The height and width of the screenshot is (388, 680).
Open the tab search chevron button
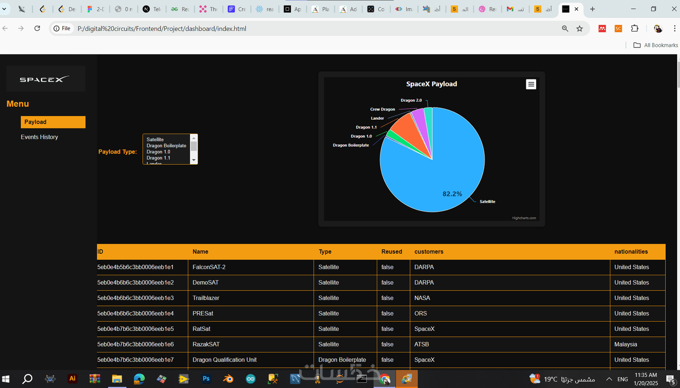[4, 9]
